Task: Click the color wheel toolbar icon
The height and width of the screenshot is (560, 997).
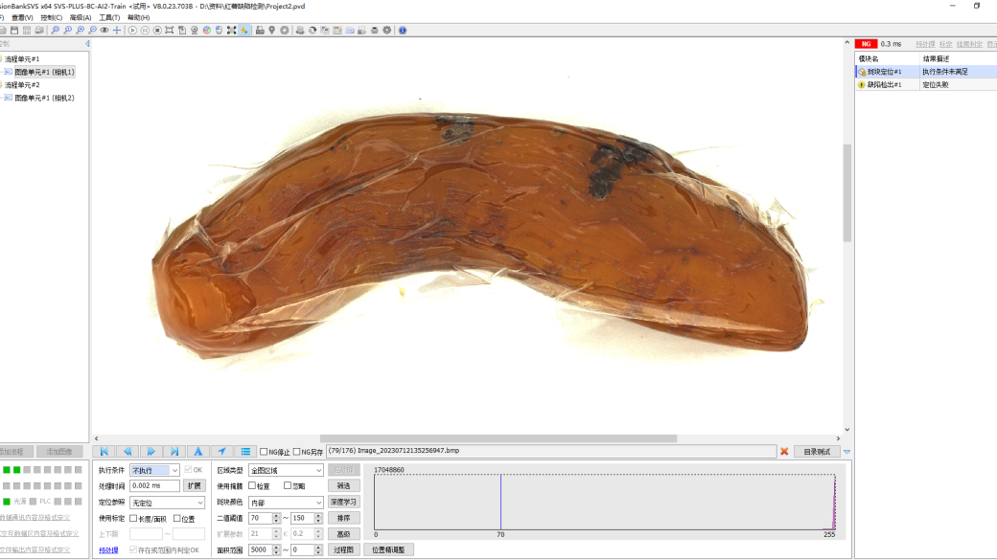Action: coord(207,30)
